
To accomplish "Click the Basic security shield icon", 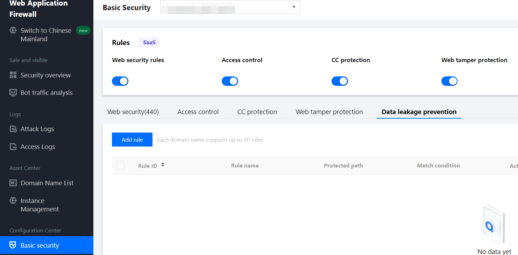I will 13,245.
